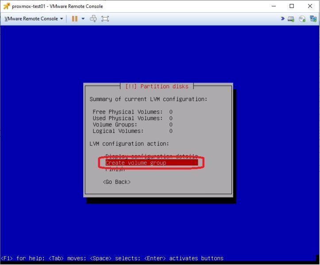Click the Free Physical Volumes line
320x265 pixels.
click(133, 112)
